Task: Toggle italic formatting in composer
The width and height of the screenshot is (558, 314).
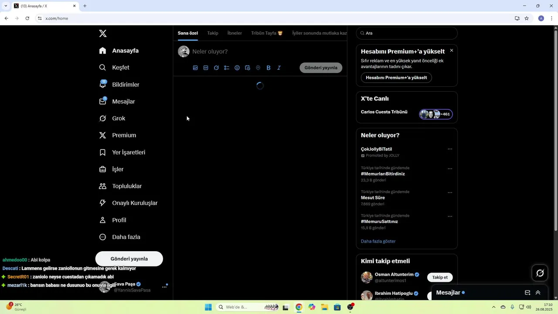Action: (279, 68)
